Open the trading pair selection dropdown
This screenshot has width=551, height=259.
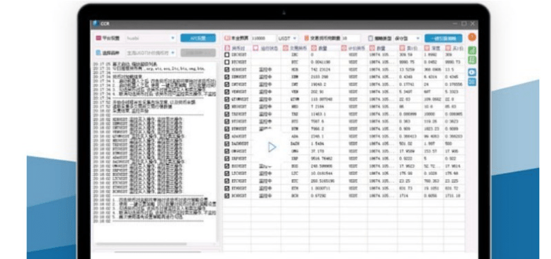pyautogui.click(x=151, y=53)
